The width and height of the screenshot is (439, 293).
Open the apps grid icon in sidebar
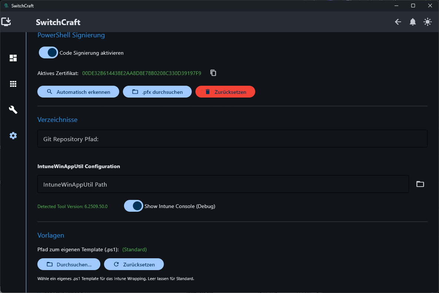click(13, 84)
